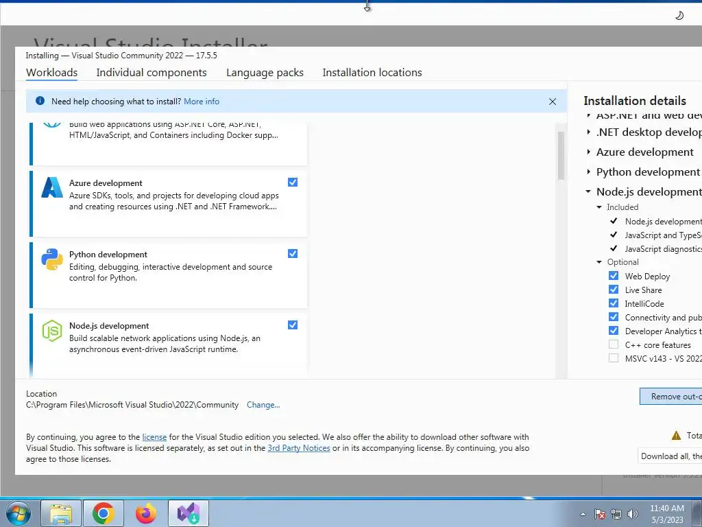Click the included JavaScript diagnostics item
Image resolution: width=702 pixels, height=527 pixels.
(663, 249)
